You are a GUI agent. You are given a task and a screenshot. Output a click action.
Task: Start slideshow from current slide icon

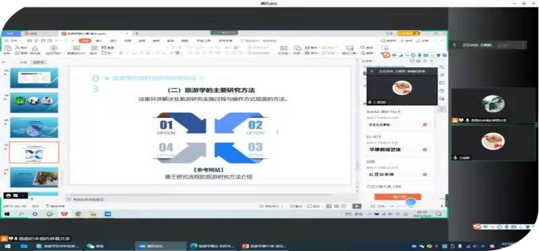(x=54, y=48)
